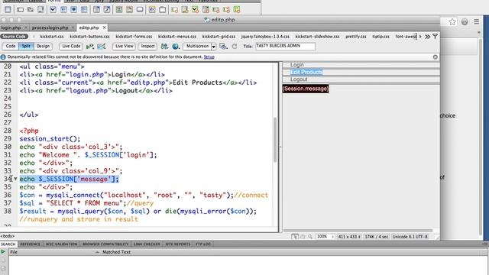Screen dimensions: 489x275
Task: Toggle Live View button
Action: pyautogui.click(x=124, y=46)
